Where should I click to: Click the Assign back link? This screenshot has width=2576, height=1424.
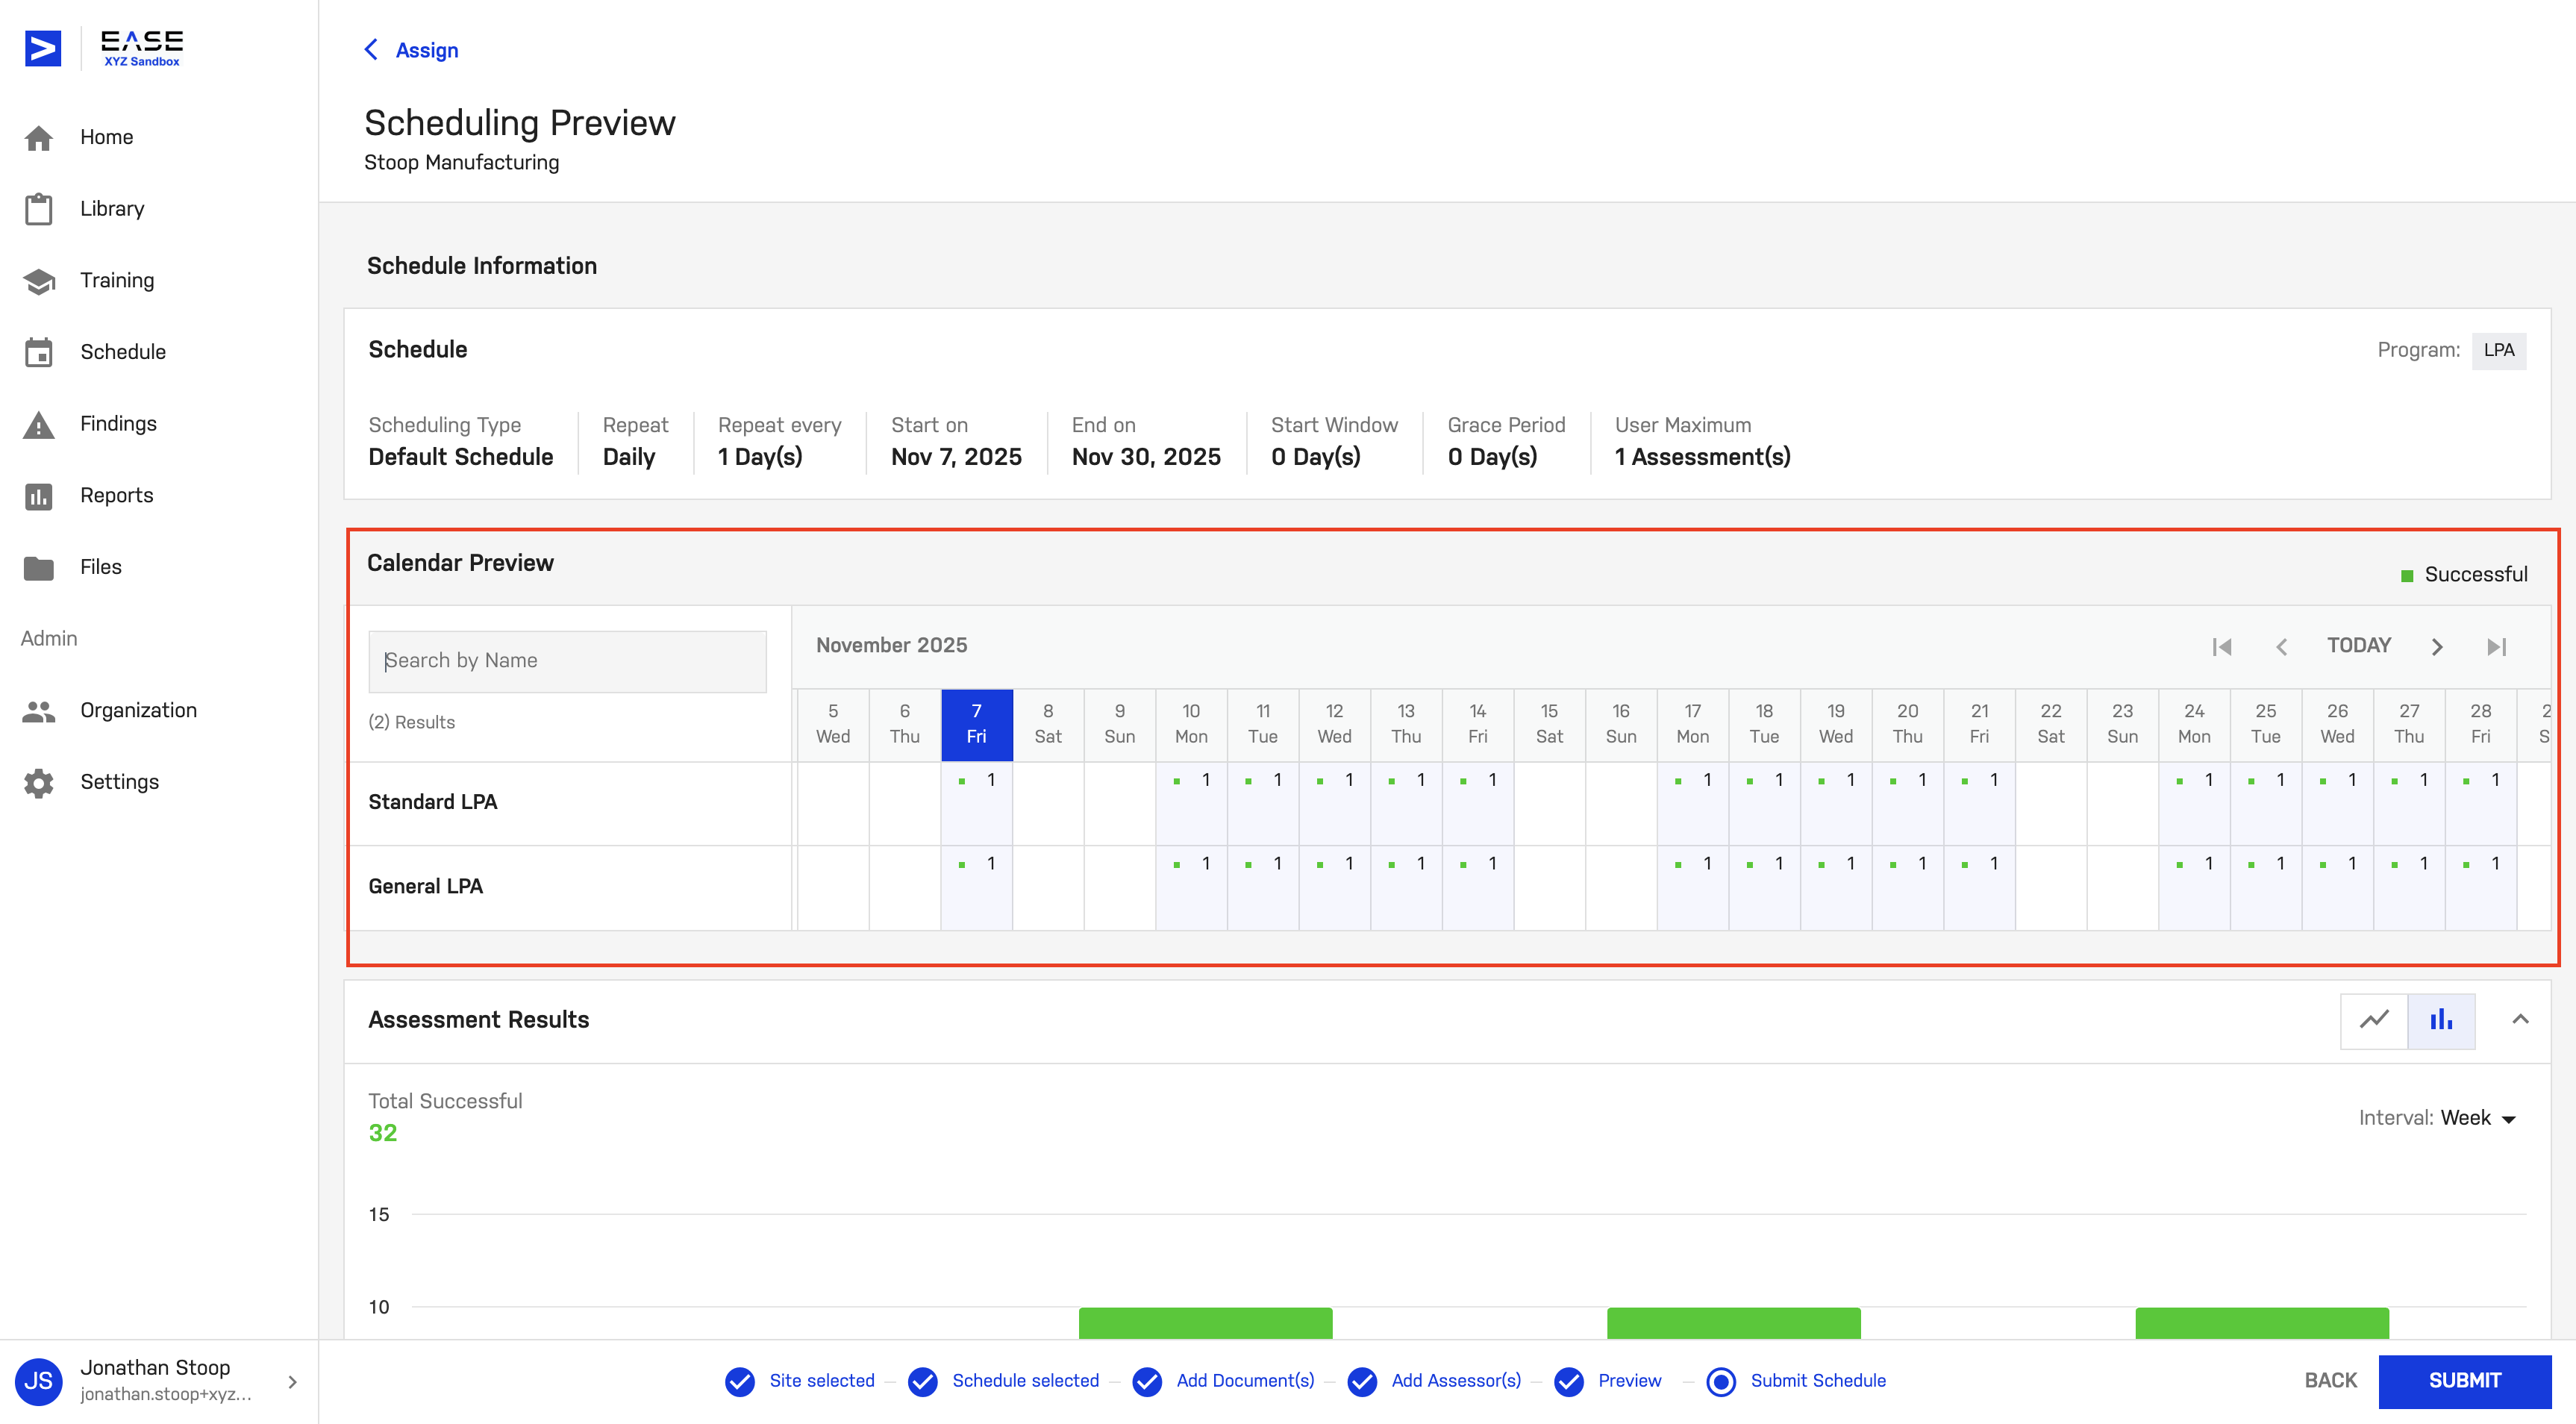(x=427, y=50)
